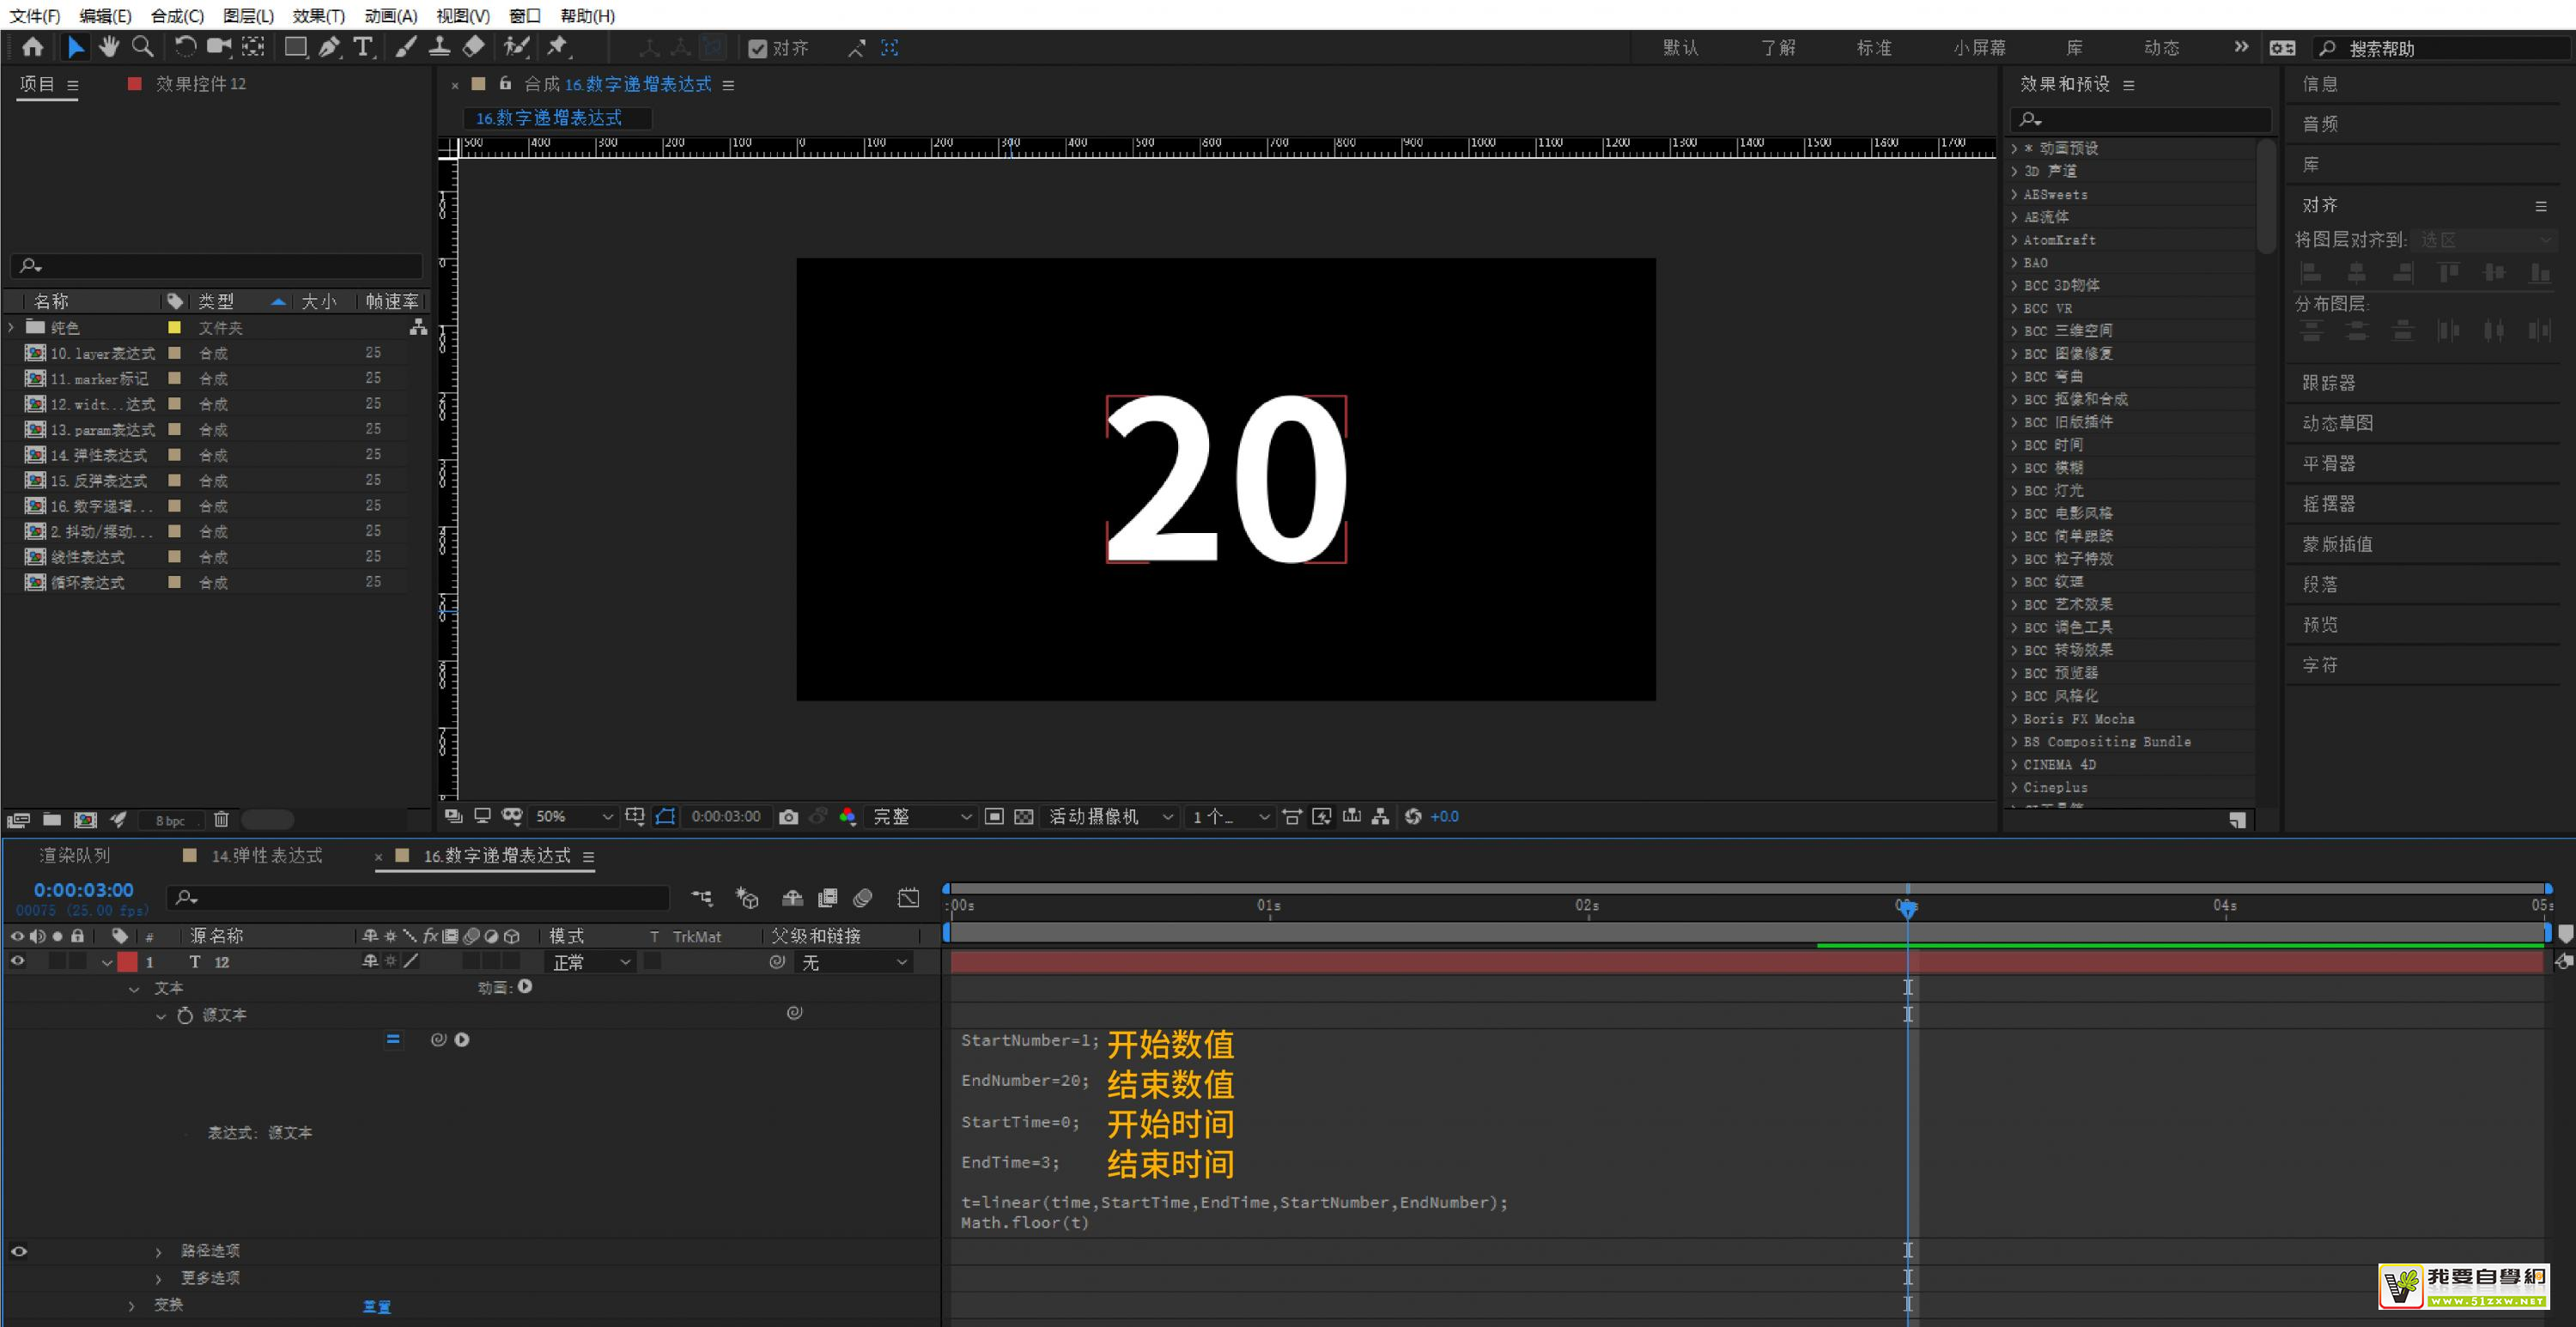Select the Zoom magnifier tool
This screenshot has width=2576, height=1327.
[x=143, y=47]
